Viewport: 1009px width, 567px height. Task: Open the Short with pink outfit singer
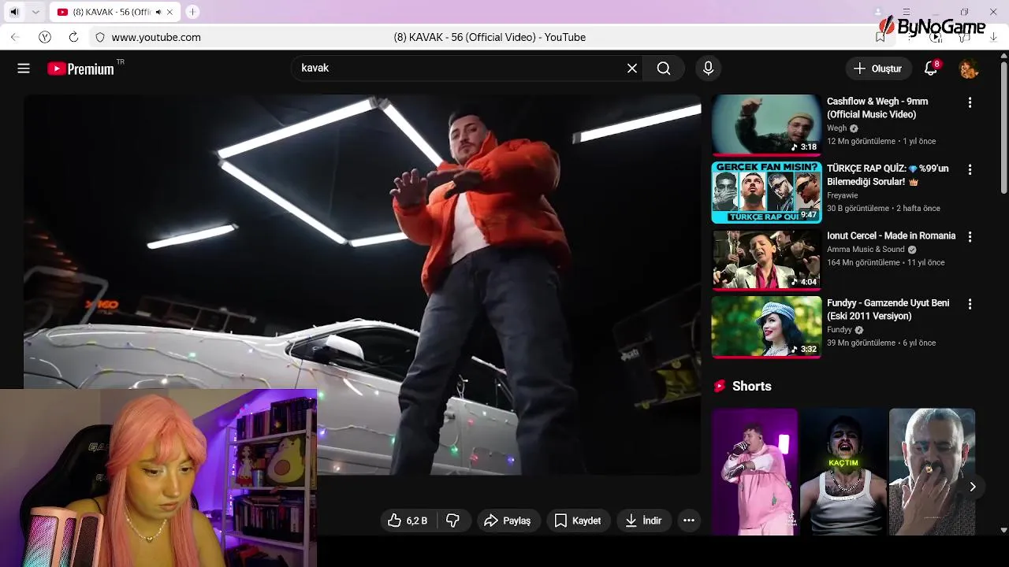(x=754, y=472)
